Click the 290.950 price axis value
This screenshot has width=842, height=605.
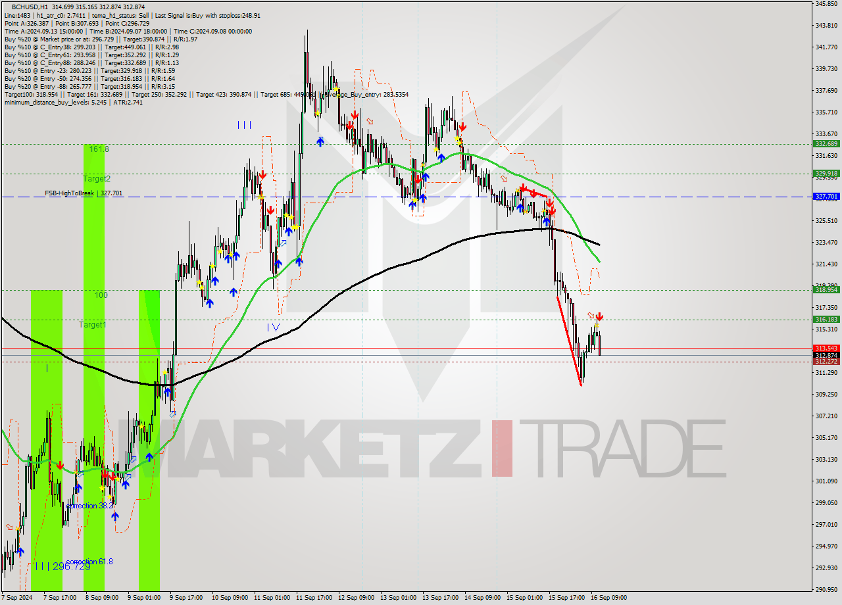(x=826, y=589)
